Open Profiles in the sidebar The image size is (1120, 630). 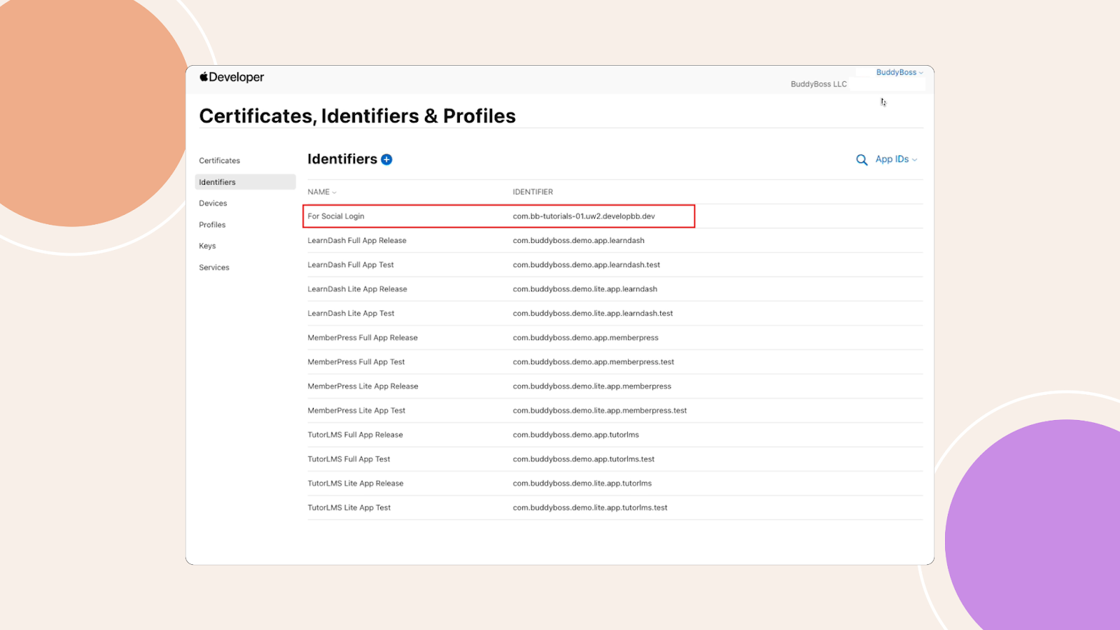[212, 225]
